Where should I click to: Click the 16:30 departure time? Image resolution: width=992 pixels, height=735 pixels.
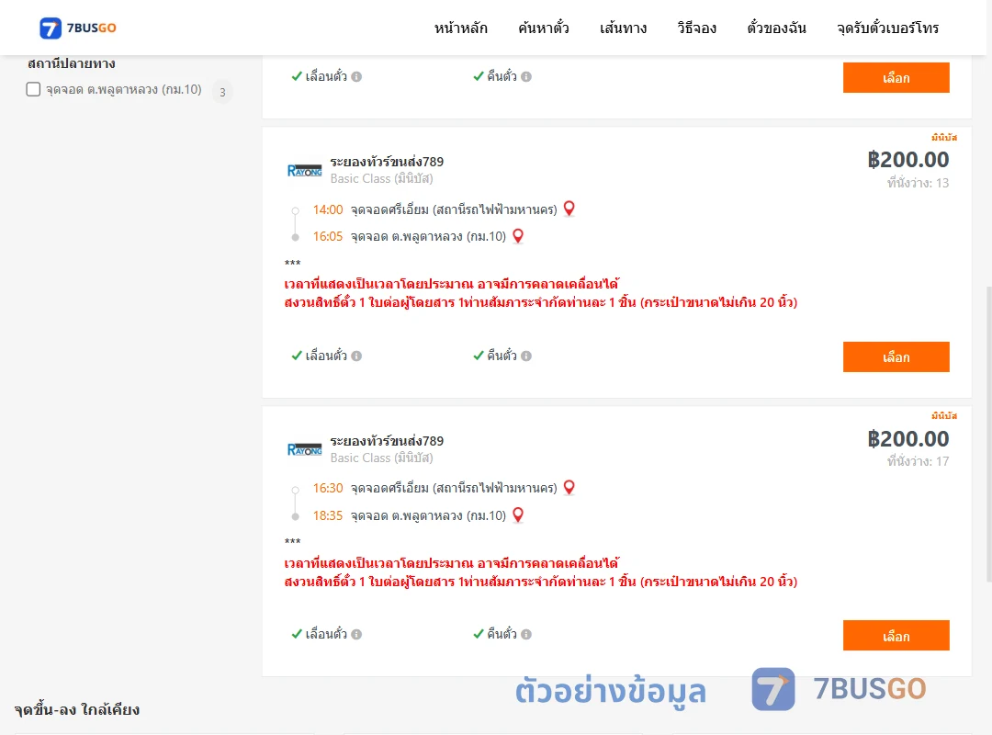click(328, 488)
